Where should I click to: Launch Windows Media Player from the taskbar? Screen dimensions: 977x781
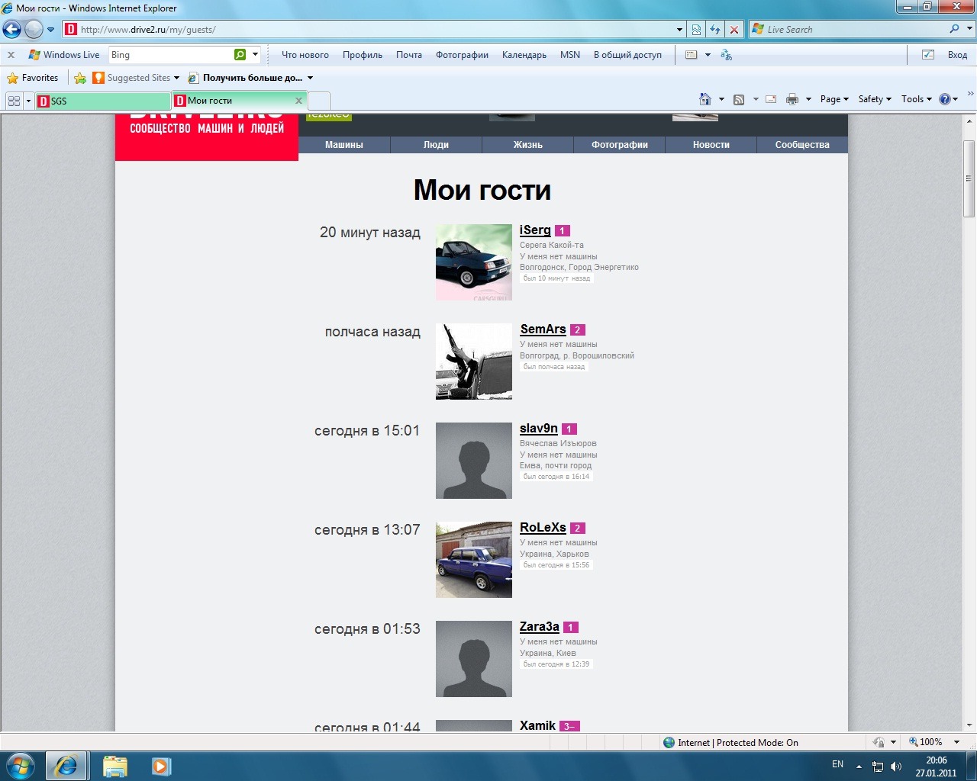click(x=160, y=765)
